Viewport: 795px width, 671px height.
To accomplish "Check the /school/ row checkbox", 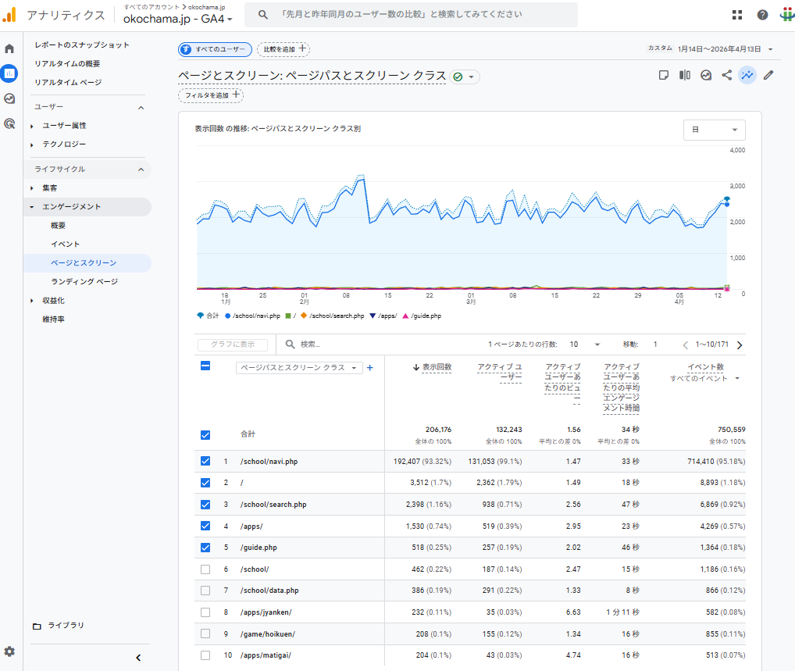I will [205, 569].
